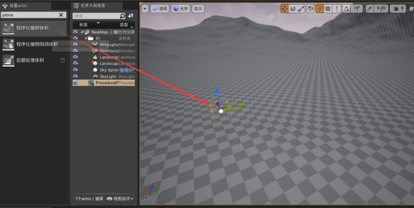Hide the Directional light actor

pyautogui.click(x=75, y=51)
